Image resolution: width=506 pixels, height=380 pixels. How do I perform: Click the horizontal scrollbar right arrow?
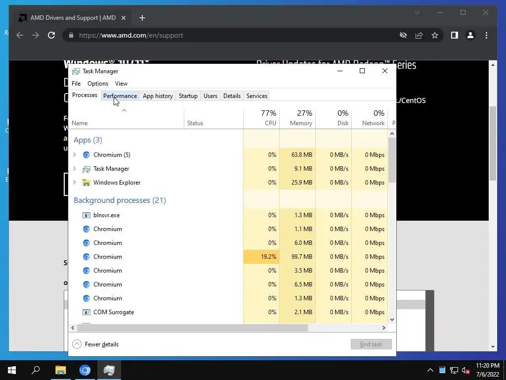point(383,328)
